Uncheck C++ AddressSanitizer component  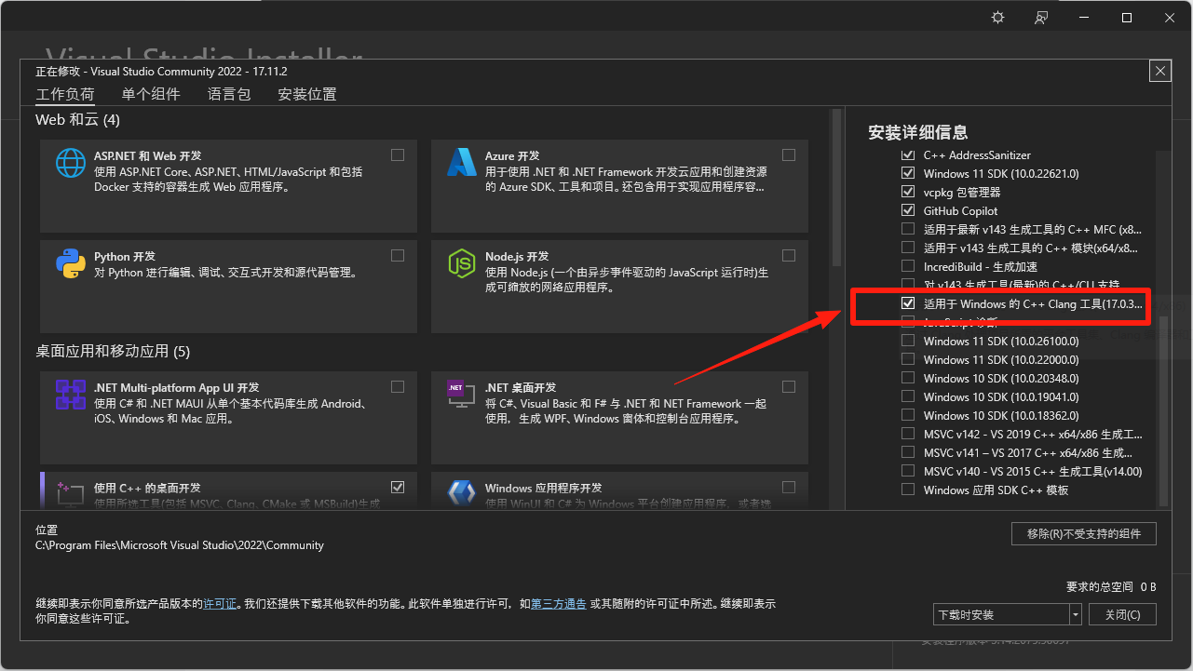(x=908, y=154)
